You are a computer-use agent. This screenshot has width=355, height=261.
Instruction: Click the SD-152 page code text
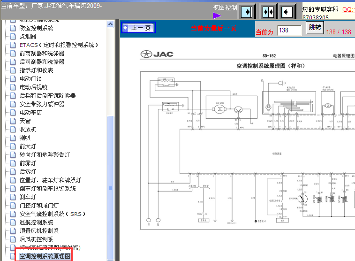(269, 56)
